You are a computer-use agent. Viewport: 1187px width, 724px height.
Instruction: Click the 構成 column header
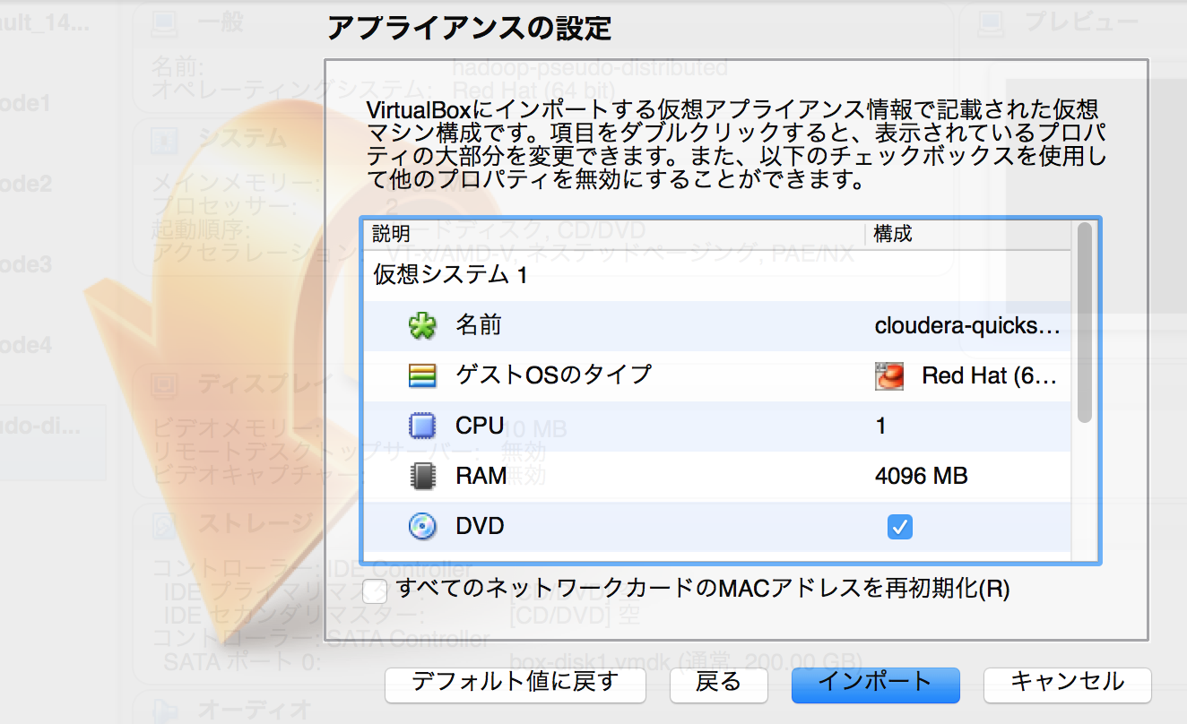click(x=893, y=235)
